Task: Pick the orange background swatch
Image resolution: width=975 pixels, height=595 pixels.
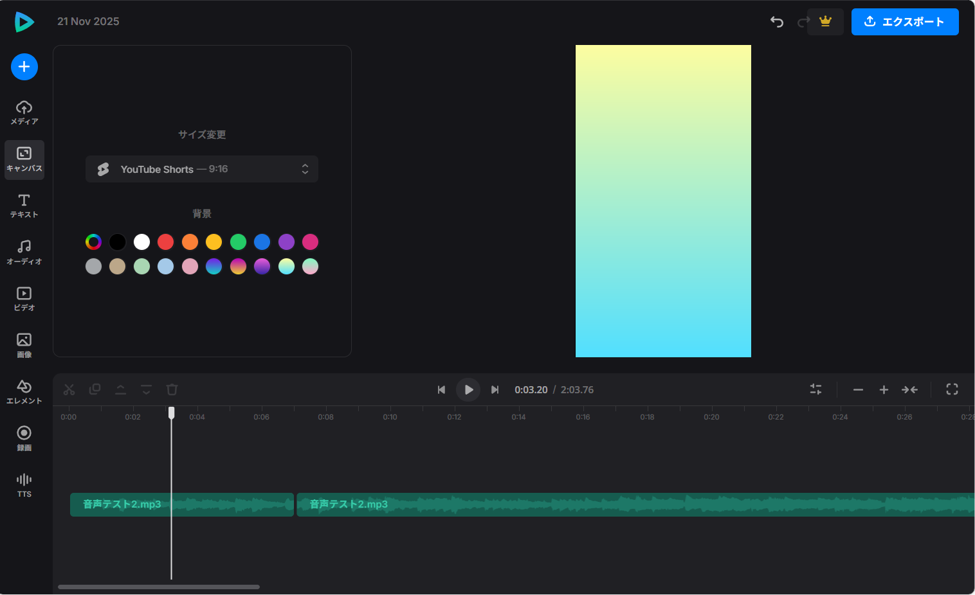Action: click(190, 242)
